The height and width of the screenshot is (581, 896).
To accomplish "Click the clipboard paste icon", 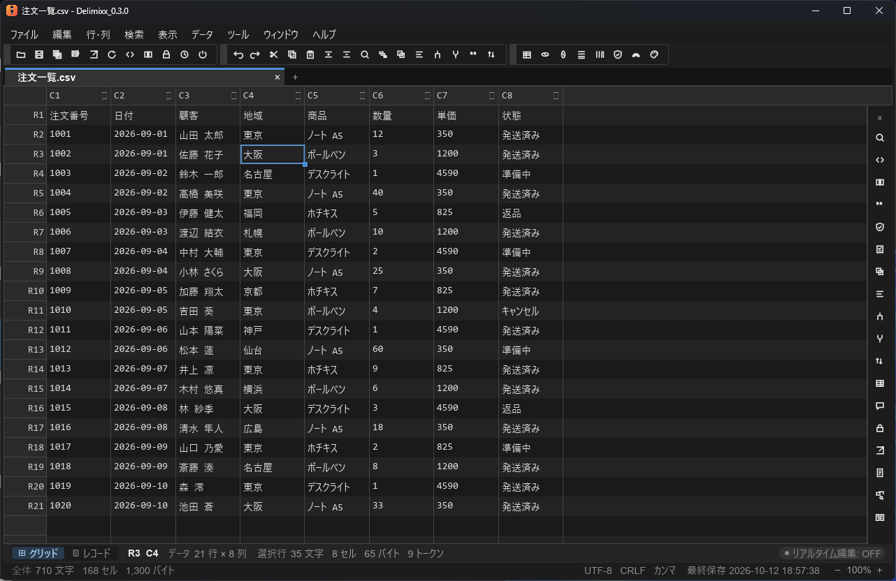I will click(x=310, y=54).
